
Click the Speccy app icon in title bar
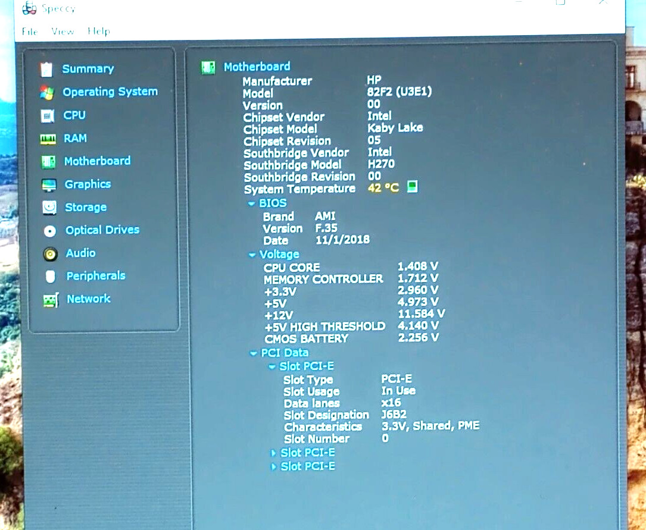(x=29, y=8)
